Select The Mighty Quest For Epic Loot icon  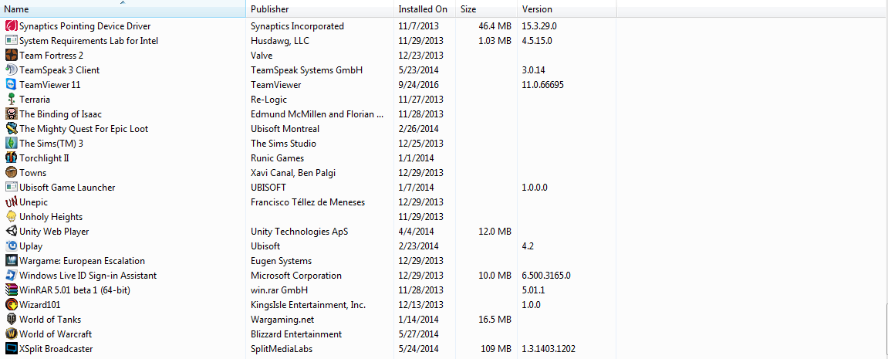11,129
